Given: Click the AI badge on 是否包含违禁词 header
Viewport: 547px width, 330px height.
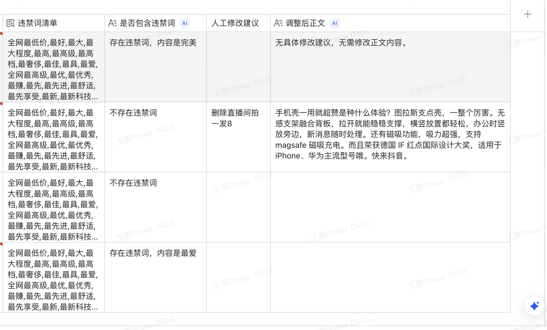Looking at the screenshot, I should (x=185, y=23).
